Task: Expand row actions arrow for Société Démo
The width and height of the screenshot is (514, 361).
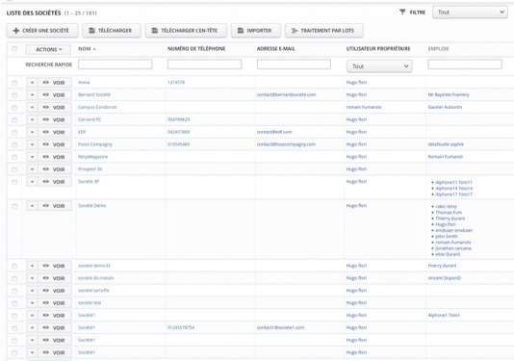Action: pos(32,206)
